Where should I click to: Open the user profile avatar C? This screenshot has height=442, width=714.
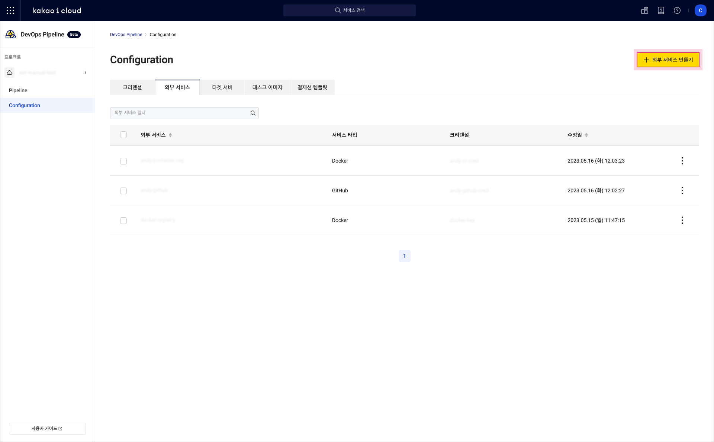coord(701,10)
